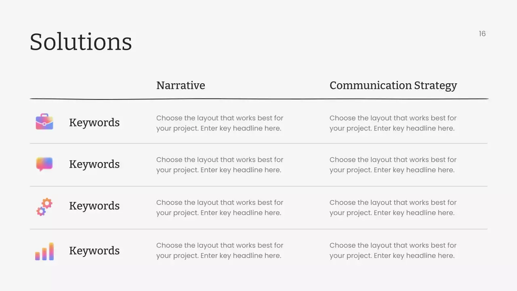Image resolution: width=517 pixels, height=291 pixels.
Task: Click Keywords label beside gears icon
Action: tap(94, 206)
